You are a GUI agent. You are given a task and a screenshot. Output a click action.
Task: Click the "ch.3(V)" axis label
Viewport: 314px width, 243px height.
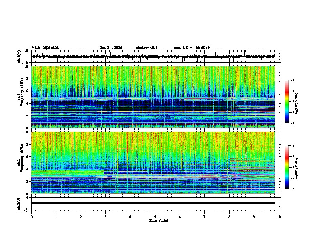tap(19, 204)
